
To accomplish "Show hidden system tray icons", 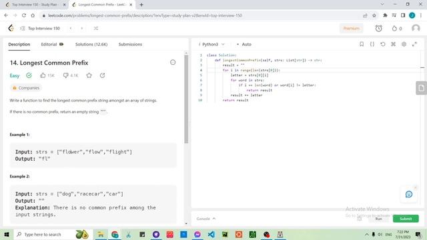I will coord(366,234).
